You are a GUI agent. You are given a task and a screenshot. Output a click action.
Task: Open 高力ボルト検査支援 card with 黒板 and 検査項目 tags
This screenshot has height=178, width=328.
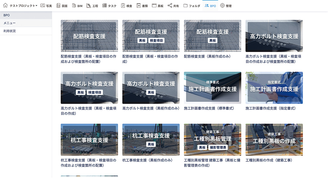(89, 88)
